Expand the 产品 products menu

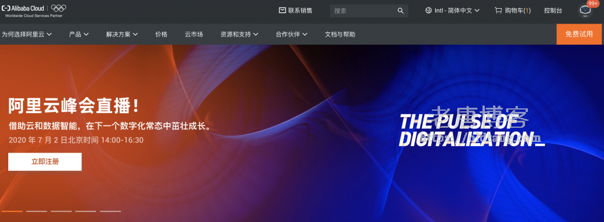79,34
